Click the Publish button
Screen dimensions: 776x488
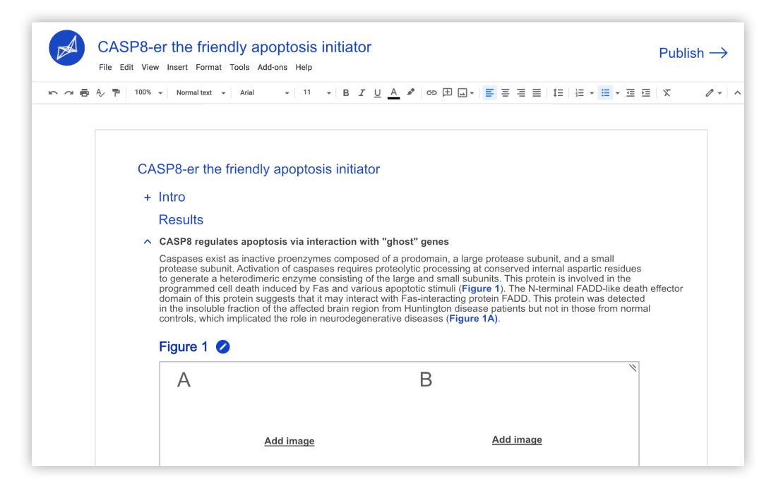(x=692, y=53)
